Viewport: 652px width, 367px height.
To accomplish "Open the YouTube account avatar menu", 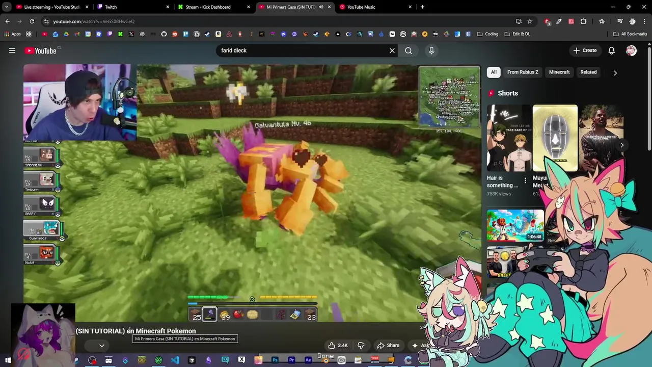I will [x=631, y=50].
